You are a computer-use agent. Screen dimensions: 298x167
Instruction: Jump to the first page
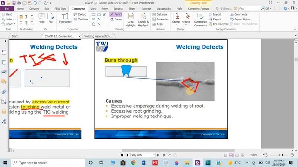click(122, 155)
